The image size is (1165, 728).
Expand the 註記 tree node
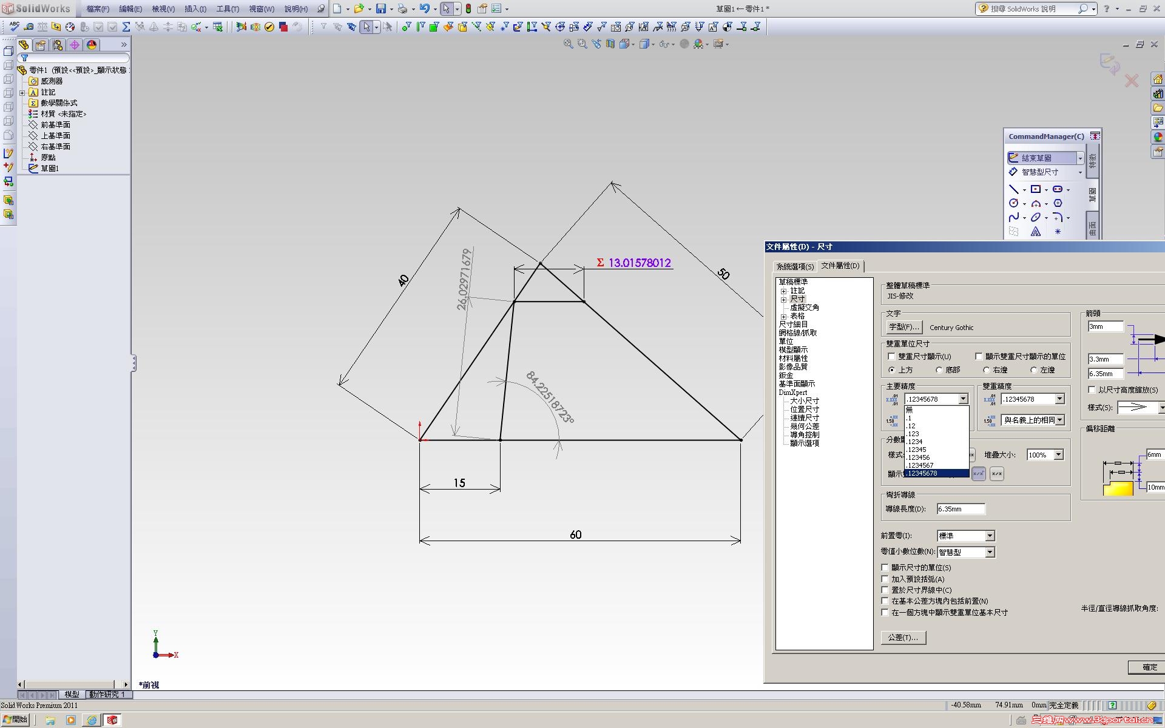(783, 291)
